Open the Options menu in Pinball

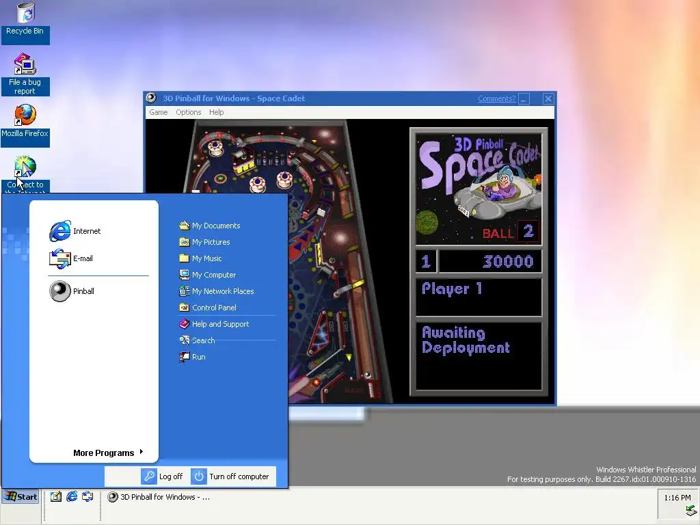point(189,112)
